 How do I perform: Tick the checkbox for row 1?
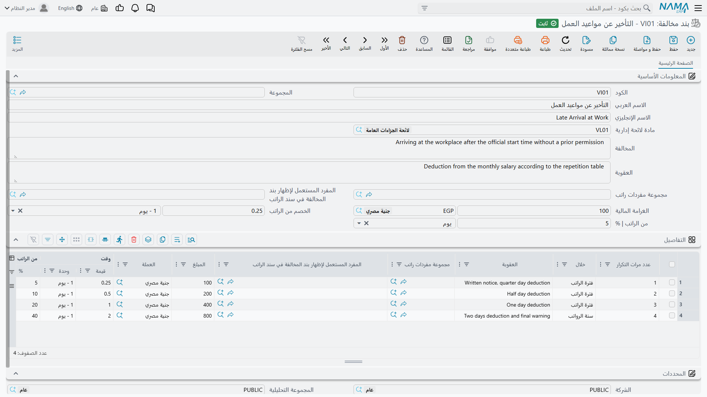click(x=672, y=282)
